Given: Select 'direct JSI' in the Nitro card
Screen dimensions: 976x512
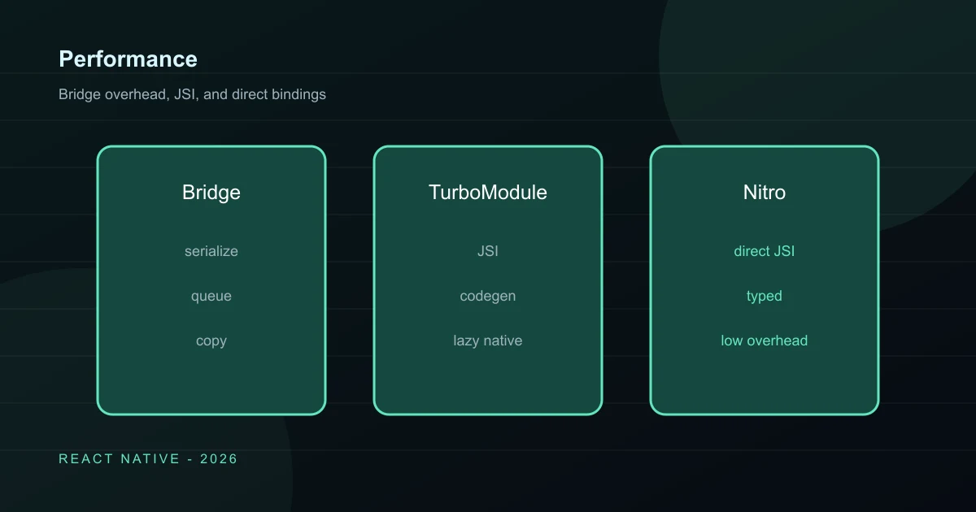Looking at the screenshot, I should point(765,251).
